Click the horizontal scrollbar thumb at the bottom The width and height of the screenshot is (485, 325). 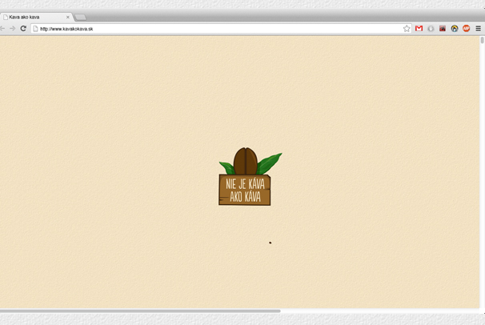coord(140,311)
